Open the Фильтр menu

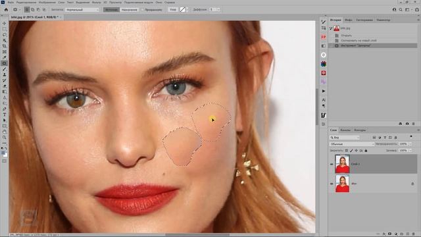pyautogui.click(x=97, y=3)
